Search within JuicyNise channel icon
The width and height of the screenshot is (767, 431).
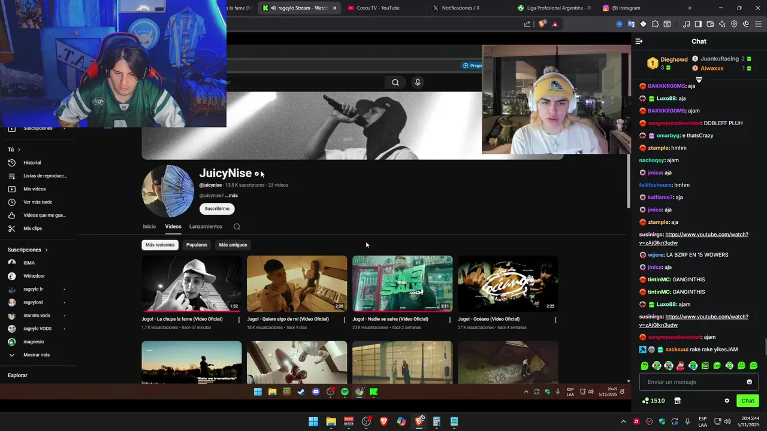tap(237, 226)
